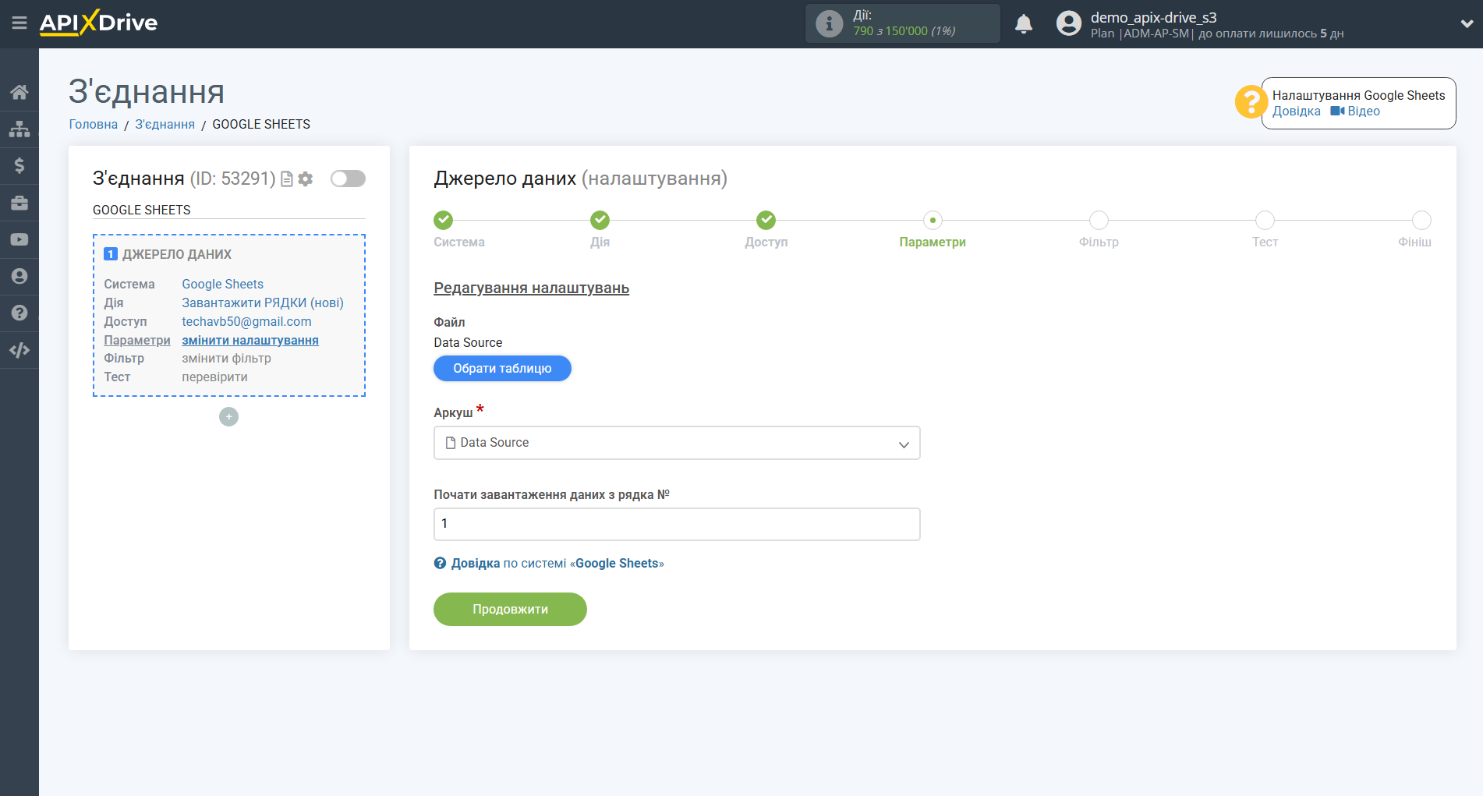Click the starting row number input field
1483x796 pixels.
tap(676, 524)
